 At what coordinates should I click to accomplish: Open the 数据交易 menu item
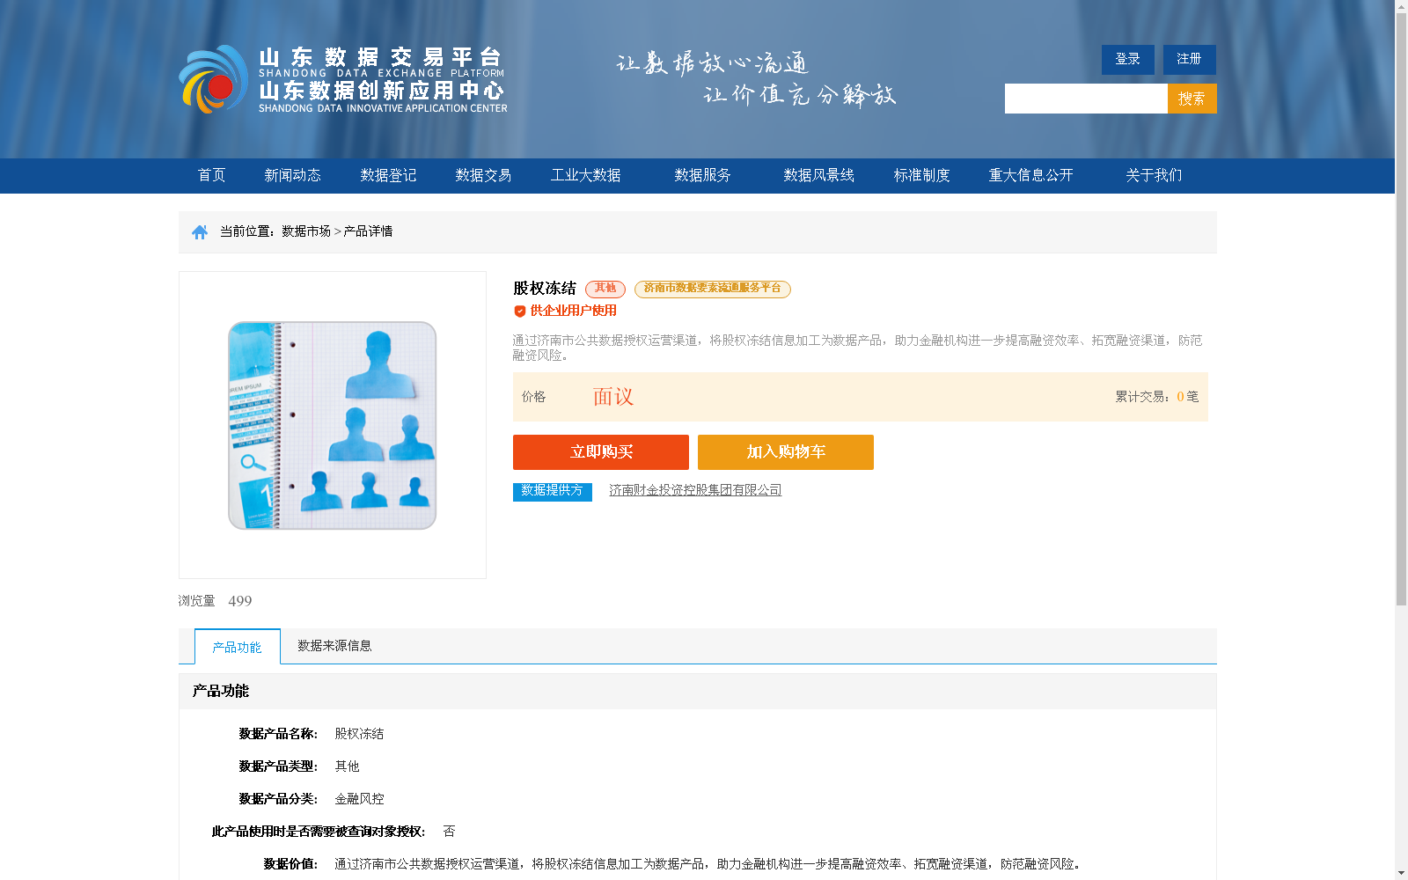click(x=483, y=175)
